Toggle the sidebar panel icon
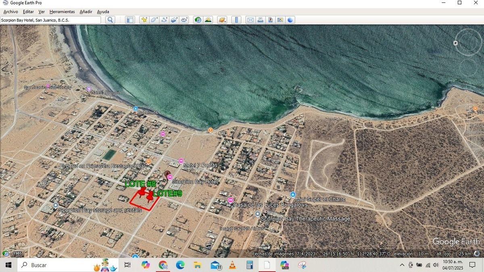484x272 pixels. pos(129,20)
